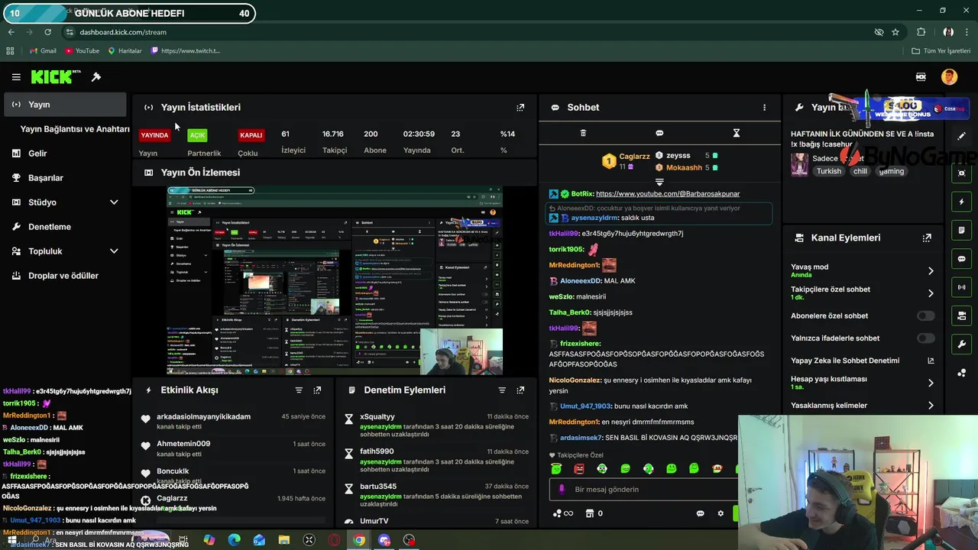Click browser address bar dashboard.kick.com/stream
This screenshot has height=550, width=978.
click(x=123, y=32)
